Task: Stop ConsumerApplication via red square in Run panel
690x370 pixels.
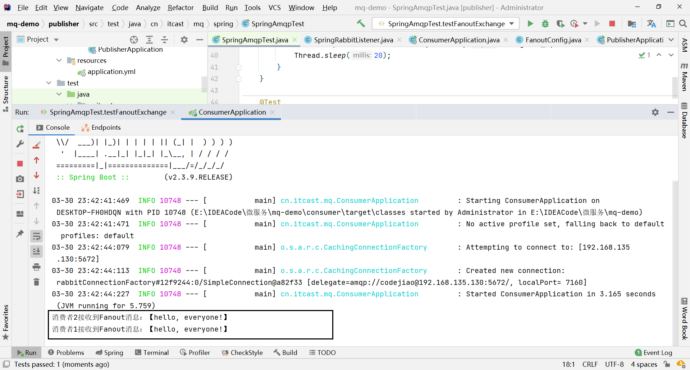Action: [x=20, y=164]
